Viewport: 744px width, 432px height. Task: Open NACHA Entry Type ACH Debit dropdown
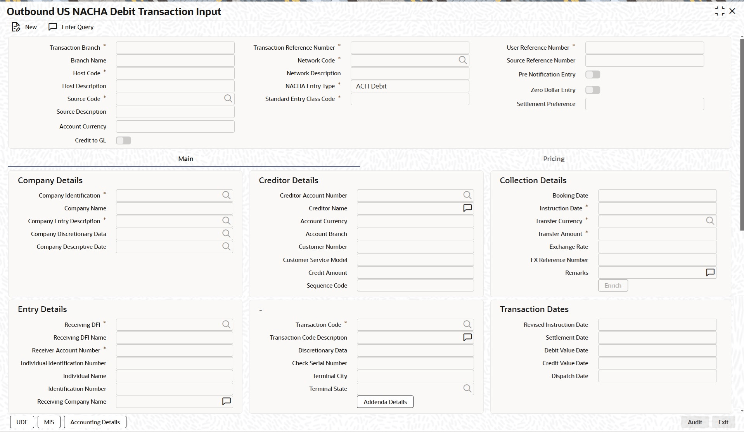point(410,86)
